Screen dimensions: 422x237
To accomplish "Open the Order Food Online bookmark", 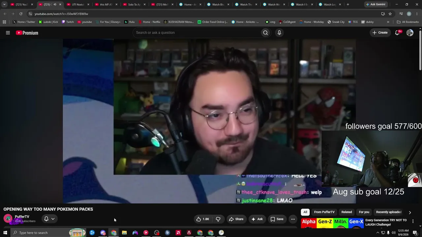I will click(x=213, y=22).
